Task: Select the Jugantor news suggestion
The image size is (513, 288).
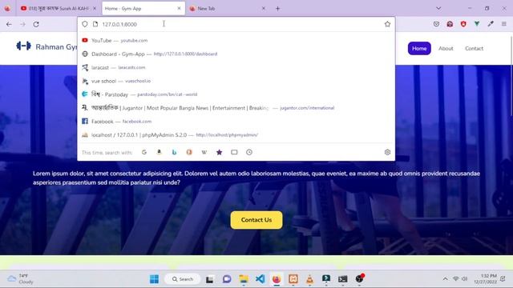Action: click(x=236, y=108)
